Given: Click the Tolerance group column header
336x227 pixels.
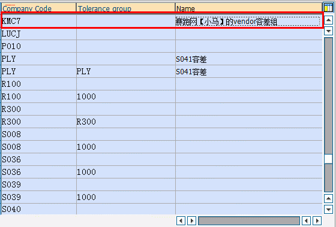Looking at the screenshot, I should tap(126, 8).
